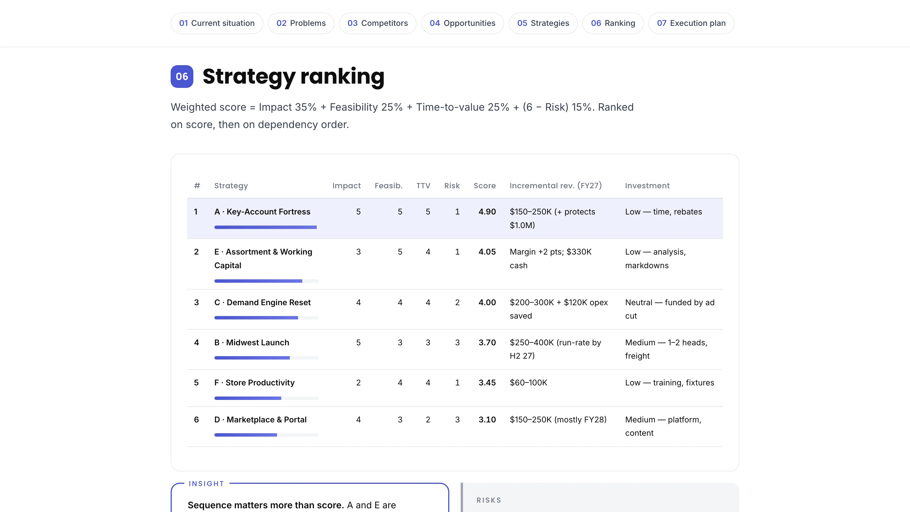The image size is (910, 512).
Task: Click Low — time, rebates investment cell
Action: (x=663, y=212)
